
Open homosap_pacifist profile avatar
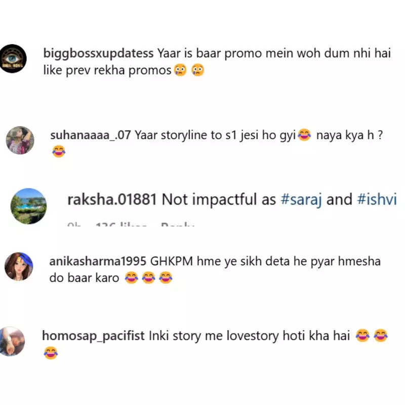(x=12, y=341)
